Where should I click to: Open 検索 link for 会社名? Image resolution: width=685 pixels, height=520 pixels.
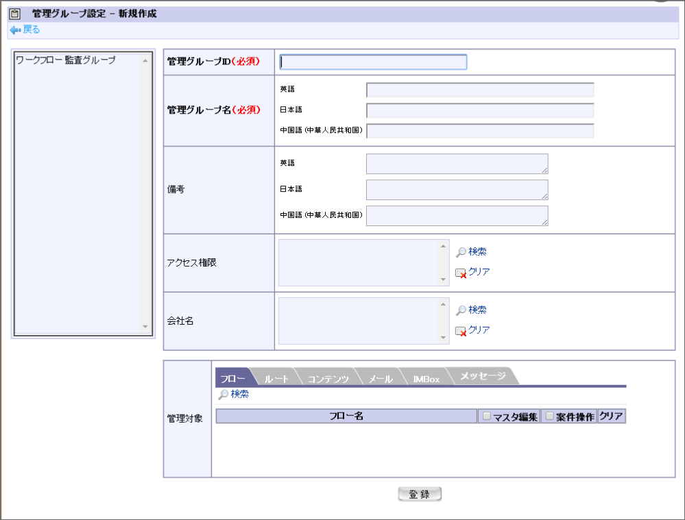point(477,310)
